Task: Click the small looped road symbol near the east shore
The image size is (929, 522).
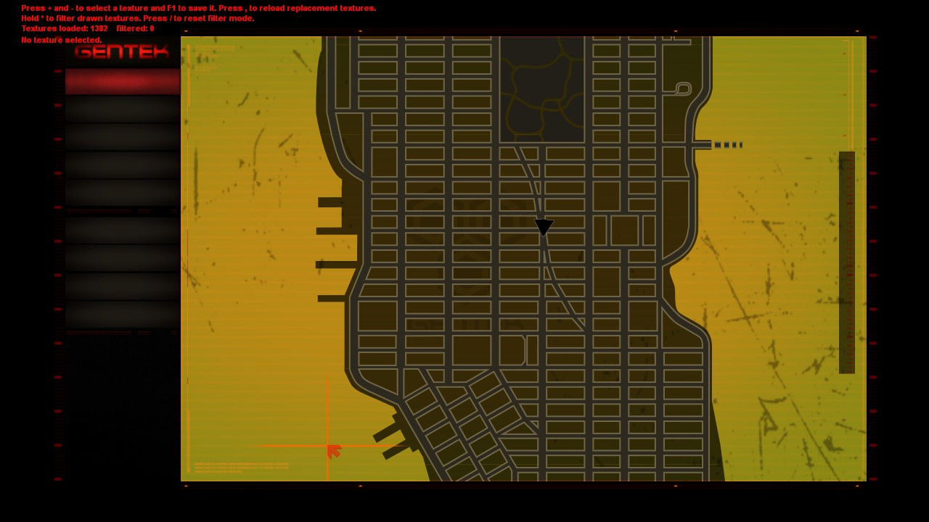Action: [682, 88]
